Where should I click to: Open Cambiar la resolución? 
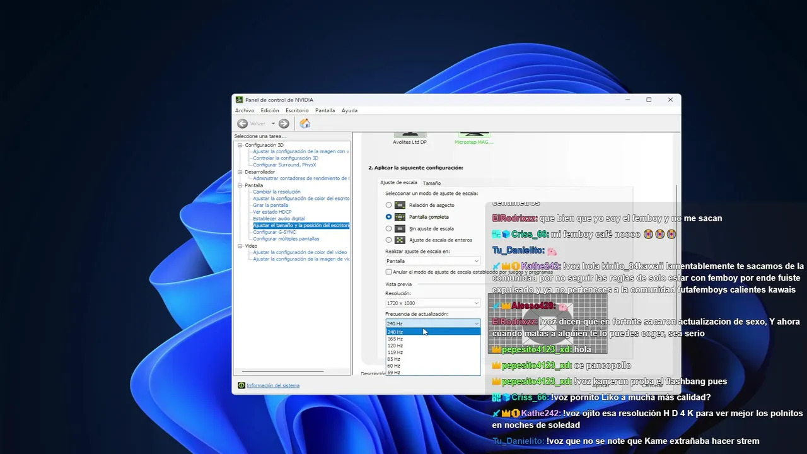[277, 192]
